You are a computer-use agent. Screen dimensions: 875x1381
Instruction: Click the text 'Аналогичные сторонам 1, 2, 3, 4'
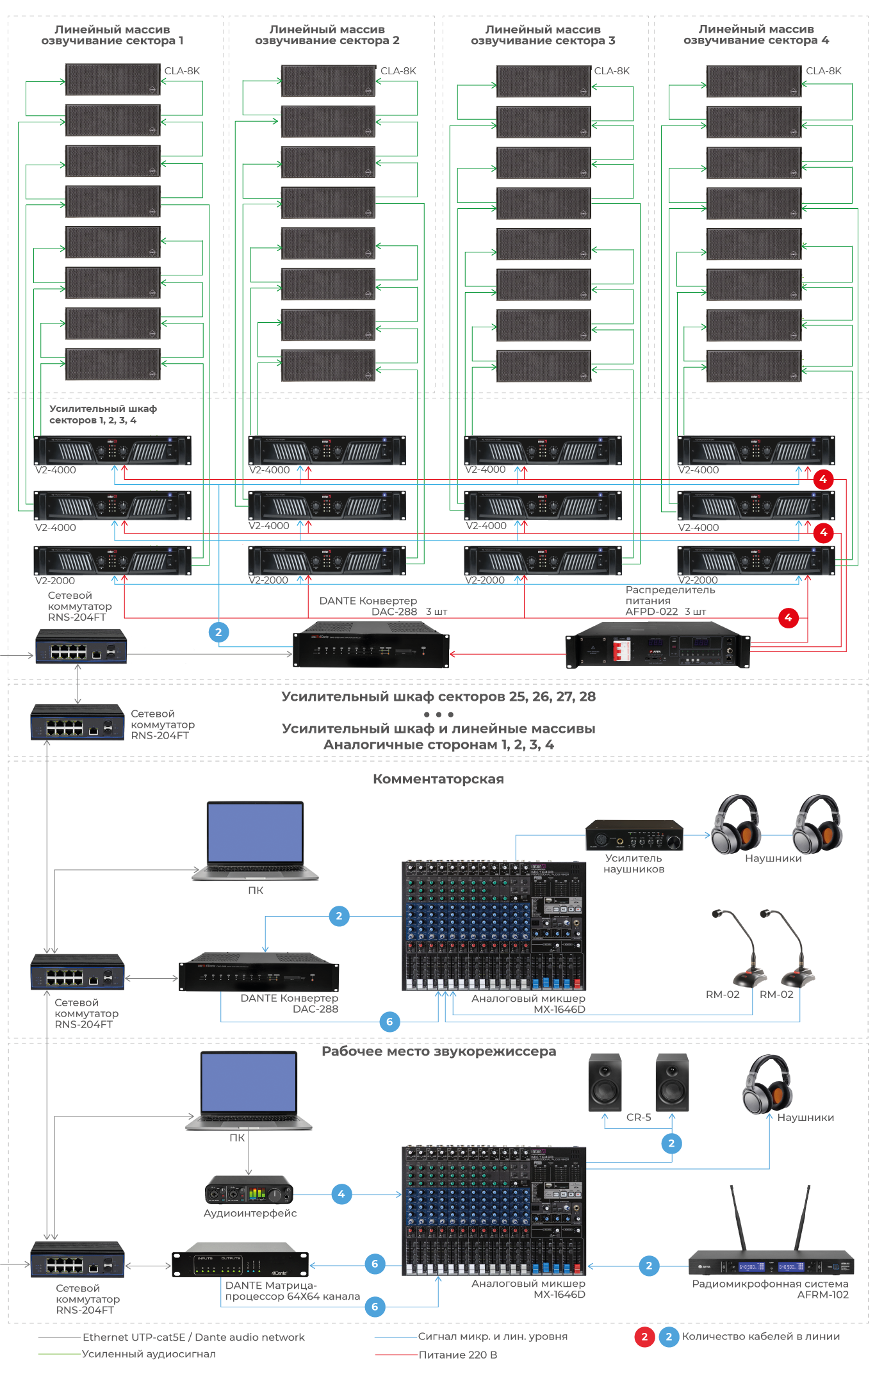coord(439,745)
